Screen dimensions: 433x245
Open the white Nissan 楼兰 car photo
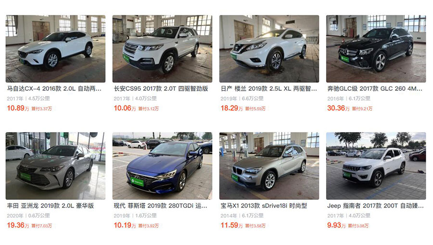pyautogui.click(x=269, y=49)
